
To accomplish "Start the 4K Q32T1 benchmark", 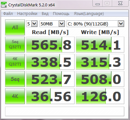I will click(x=15, y=62).
